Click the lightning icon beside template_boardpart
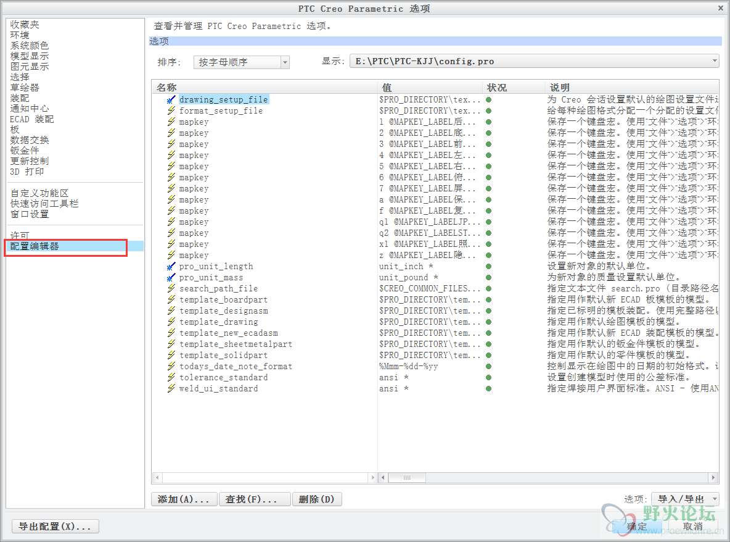The image size is (730, 542). 171,299
